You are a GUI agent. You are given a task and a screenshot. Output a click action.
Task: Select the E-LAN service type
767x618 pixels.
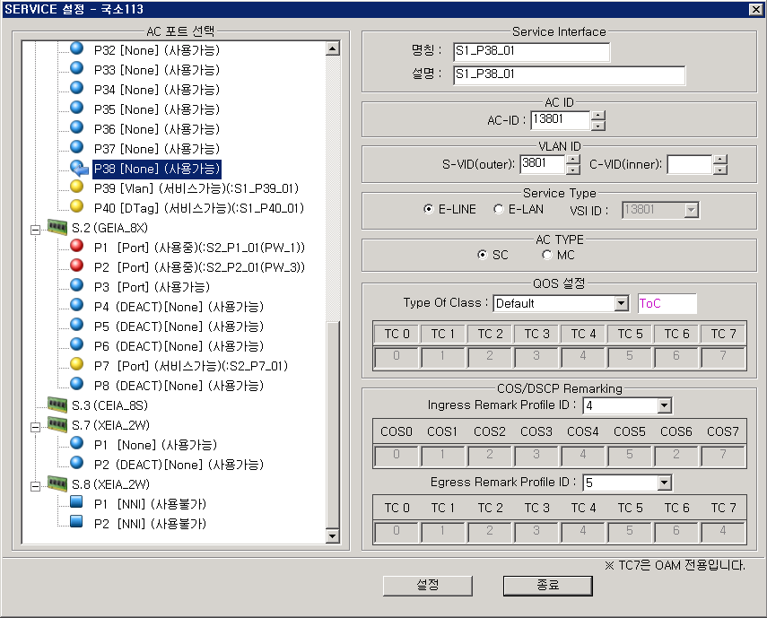499,209
